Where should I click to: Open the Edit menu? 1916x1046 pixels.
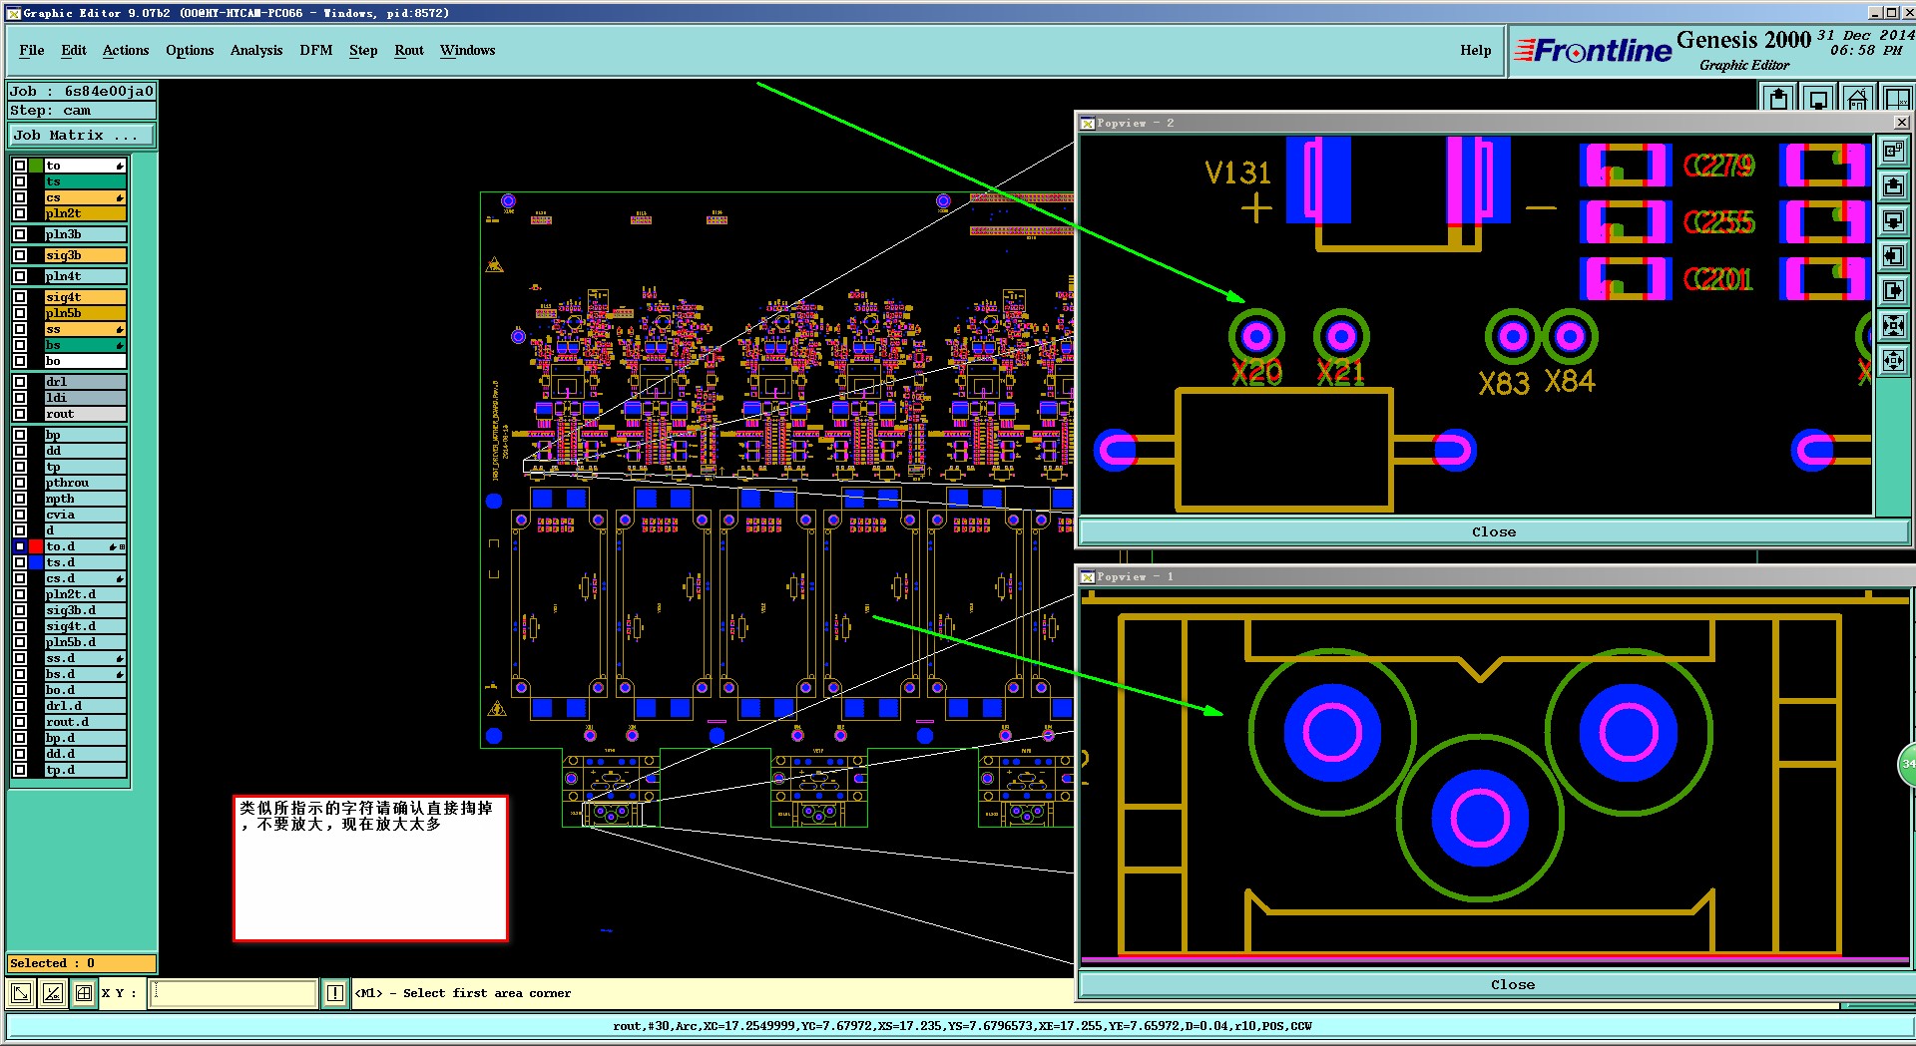point(74,50)
